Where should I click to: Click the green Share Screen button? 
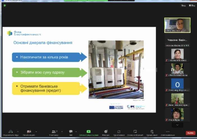point(88,132)
